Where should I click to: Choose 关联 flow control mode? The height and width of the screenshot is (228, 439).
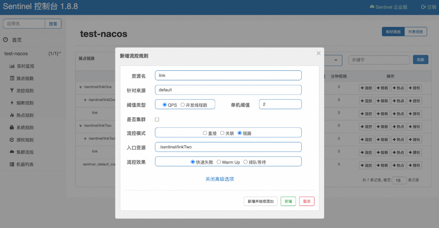(x=222, y=133)
